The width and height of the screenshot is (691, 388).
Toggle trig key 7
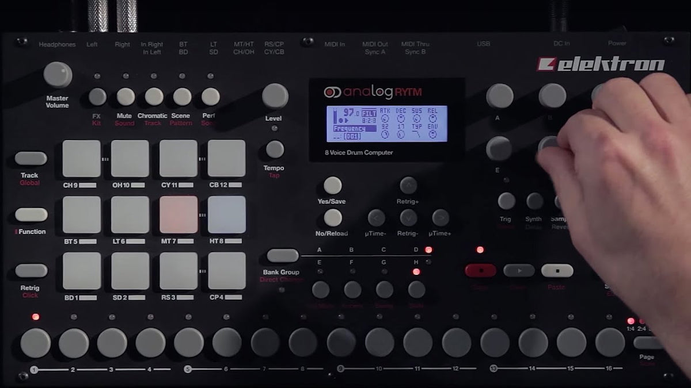[265, 343]
